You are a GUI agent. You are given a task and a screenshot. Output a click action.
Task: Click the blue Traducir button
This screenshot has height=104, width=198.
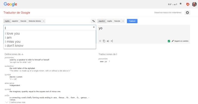(132, 21)
